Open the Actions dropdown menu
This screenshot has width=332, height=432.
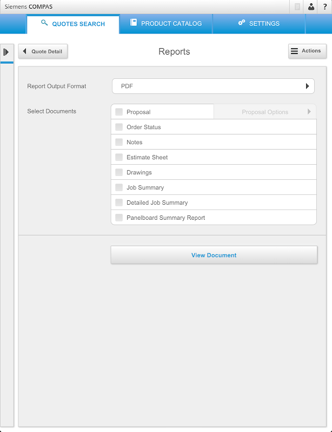click(307, 51)
